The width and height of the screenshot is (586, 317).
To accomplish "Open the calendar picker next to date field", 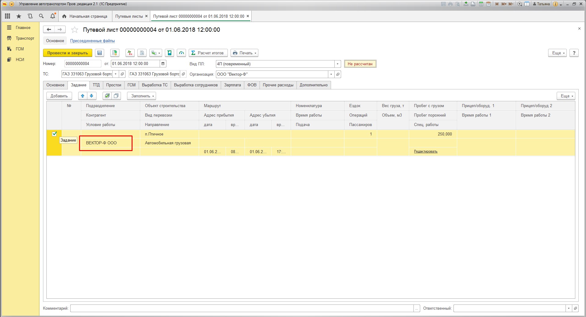I will tap(163, 64).
